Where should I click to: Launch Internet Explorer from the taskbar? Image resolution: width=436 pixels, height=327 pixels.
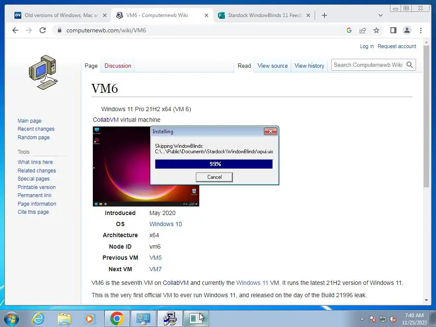pyautogui.click(x=38, y=318)
